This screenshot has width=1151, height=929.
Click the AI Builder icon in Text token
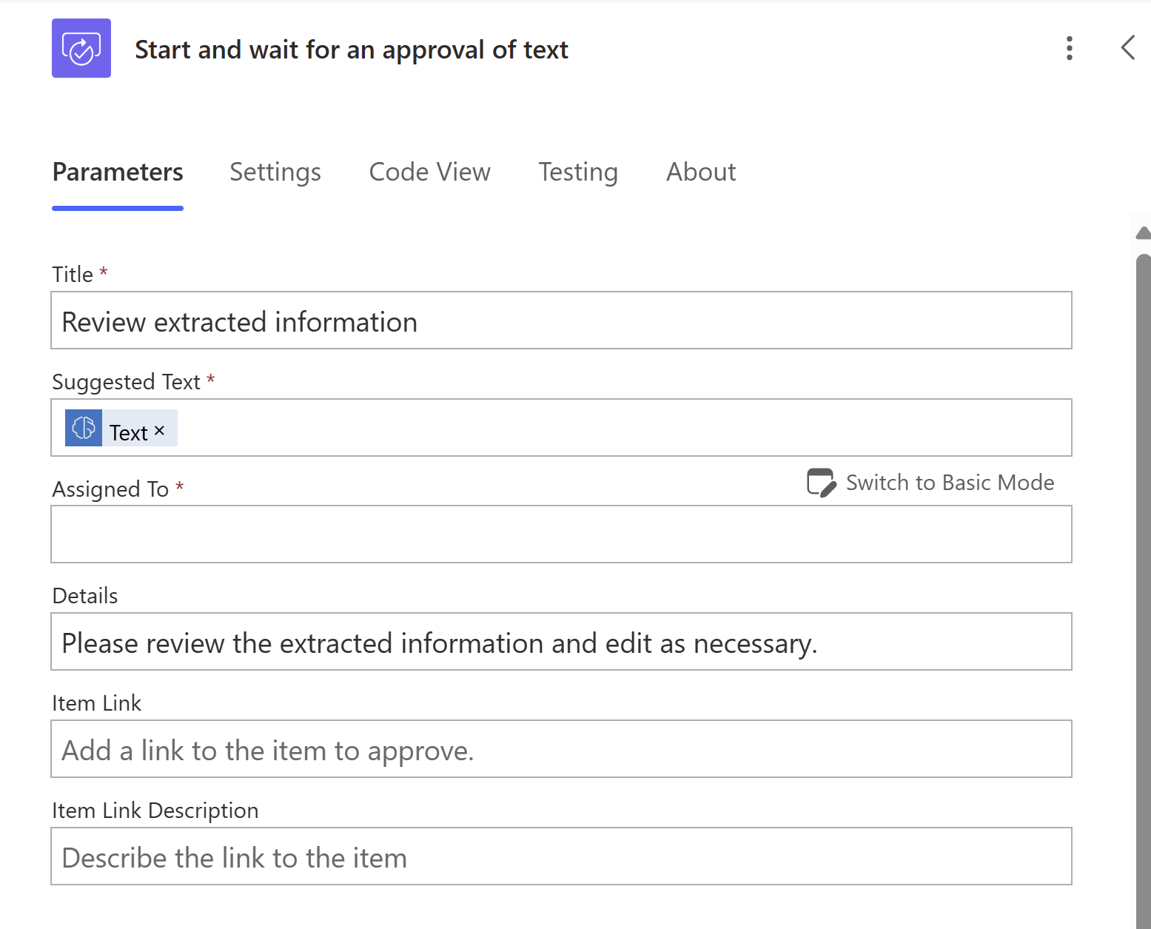point(84,428)
